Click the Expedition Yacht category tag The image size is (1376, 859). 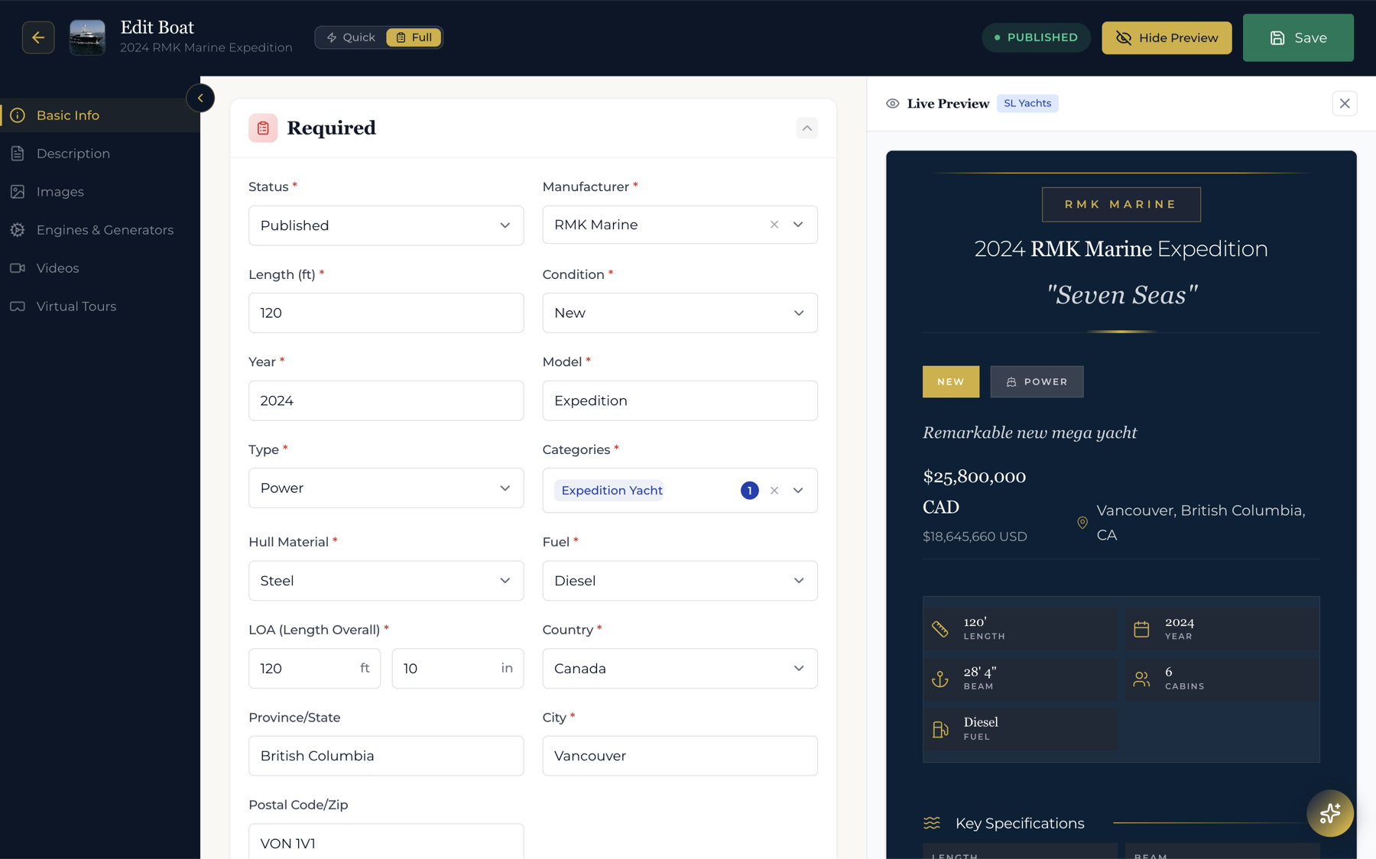[x=611, y=490]
